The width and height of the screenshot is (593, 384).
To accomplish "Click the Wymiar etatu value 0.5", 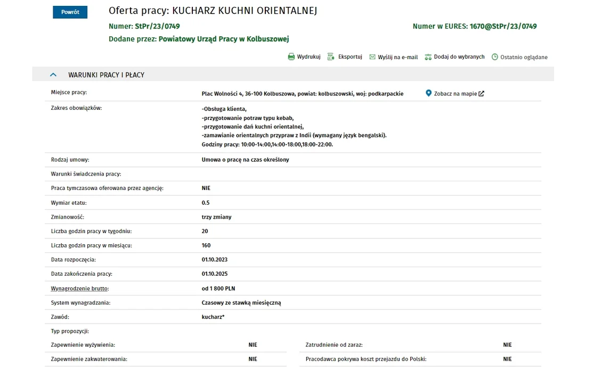I will point(206,203).
